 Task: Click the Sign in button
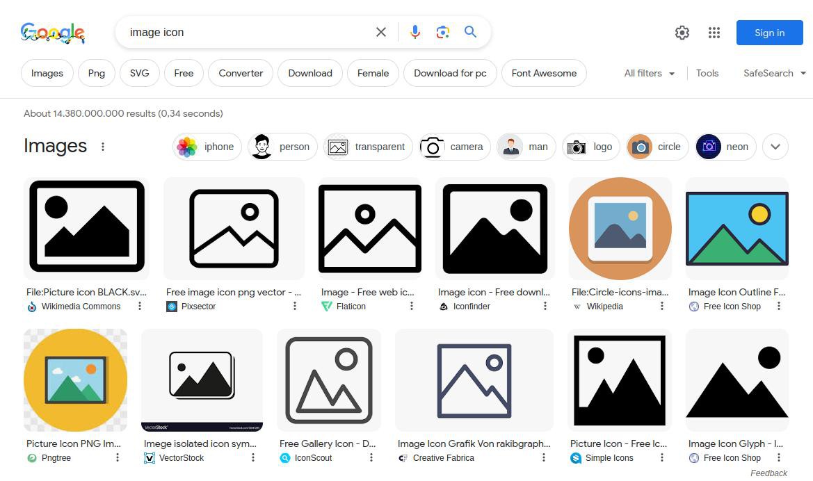coord(769,33)
